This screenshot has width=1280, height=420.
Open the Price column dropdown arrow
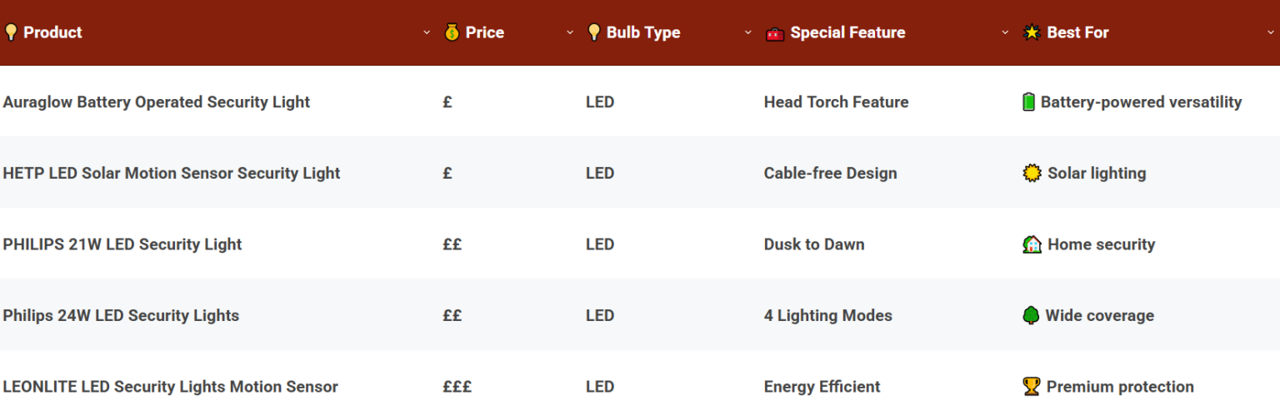pyautogui.click(x=570, y=32)
